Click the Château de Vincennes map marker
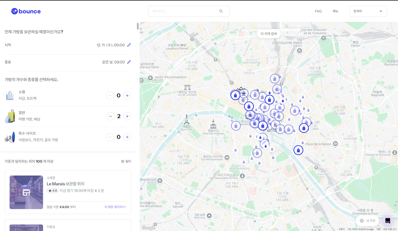The image size is (398, 231). 394,153
